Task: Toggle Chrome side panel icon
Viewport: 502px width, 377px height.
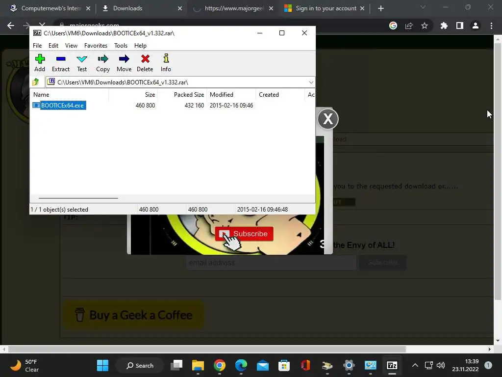Action: point(460,26)
